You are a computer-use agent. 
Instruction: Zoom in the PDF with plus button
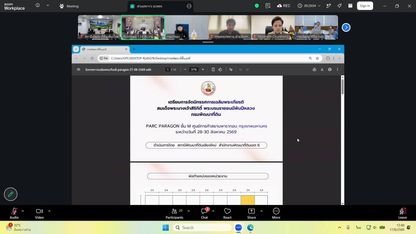point(203,70)
